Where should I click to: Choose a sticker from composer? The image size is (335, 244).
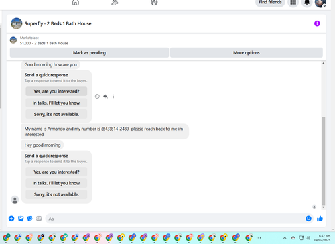point(29,219)
